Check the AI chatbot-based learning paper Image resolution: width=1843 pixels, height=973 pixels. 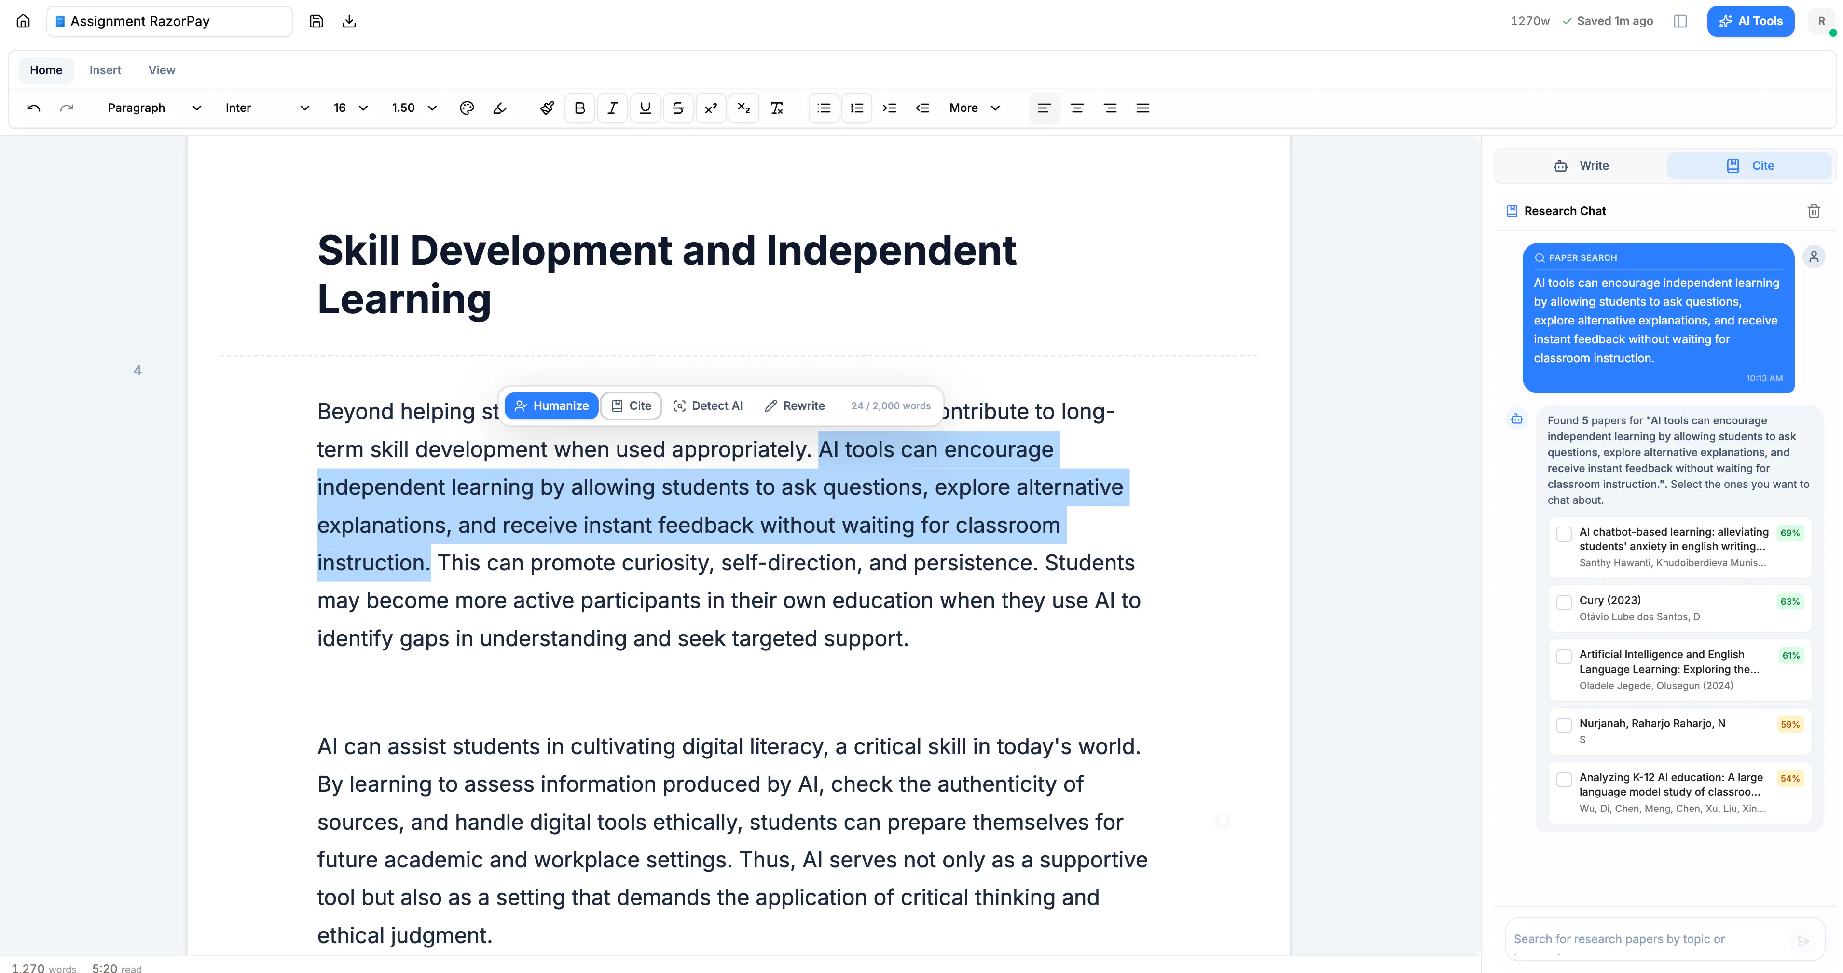point(1564,534)
